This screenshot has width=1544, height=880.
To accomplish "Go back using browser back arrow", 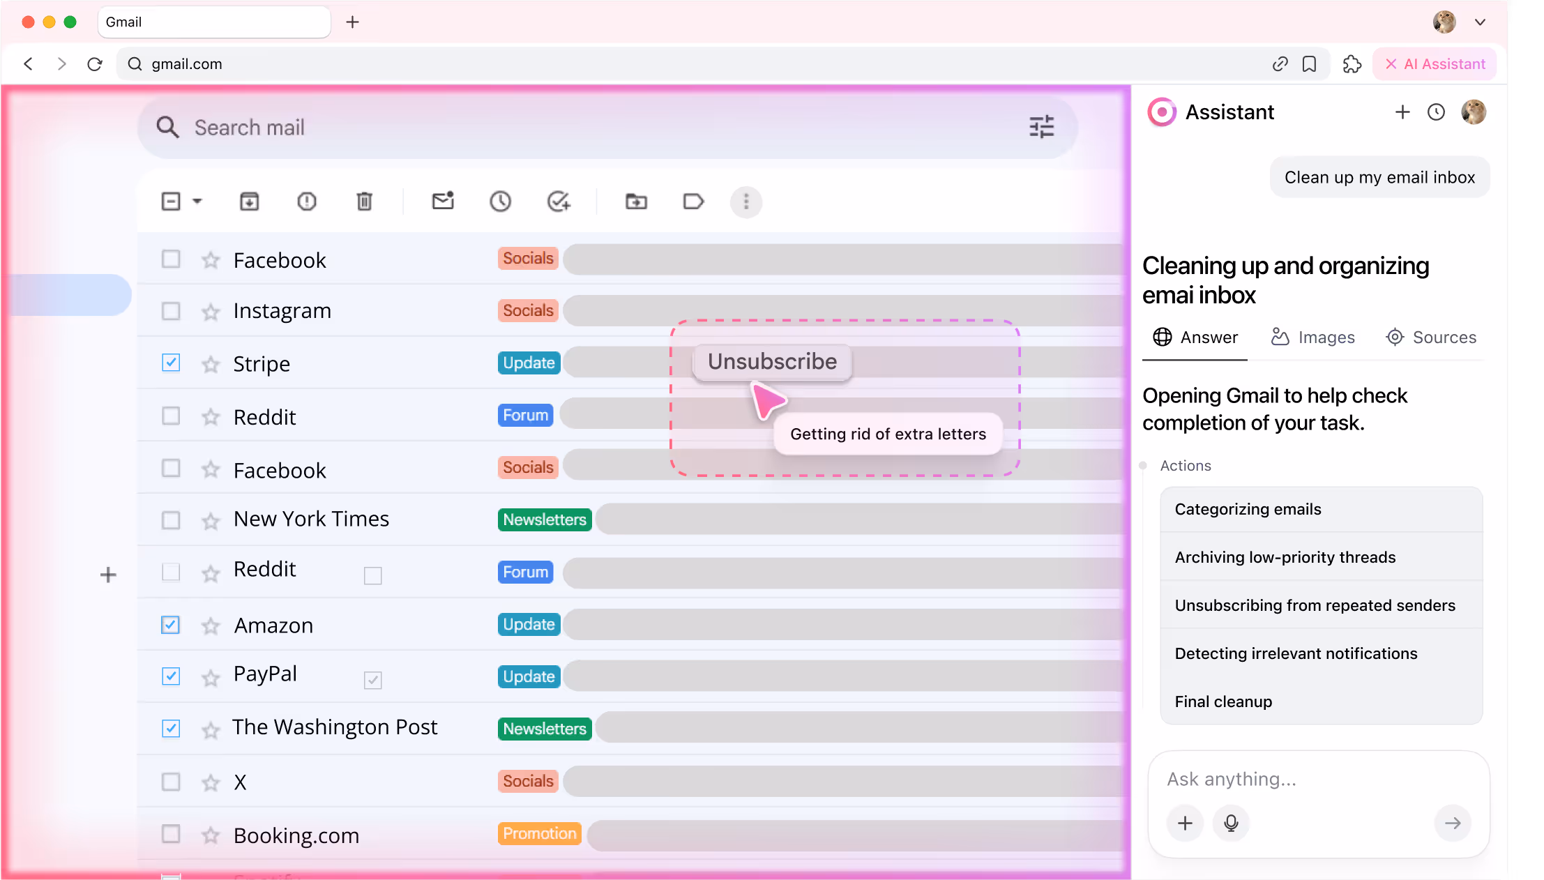I will [28, 64].
